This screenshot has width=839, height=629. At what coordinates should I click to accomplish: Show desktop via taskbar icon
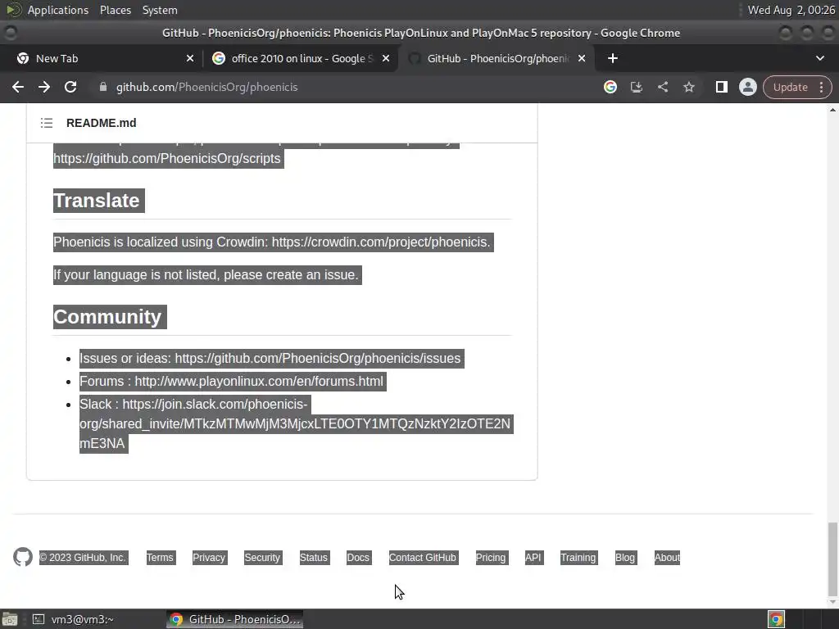tap(10, 619)
